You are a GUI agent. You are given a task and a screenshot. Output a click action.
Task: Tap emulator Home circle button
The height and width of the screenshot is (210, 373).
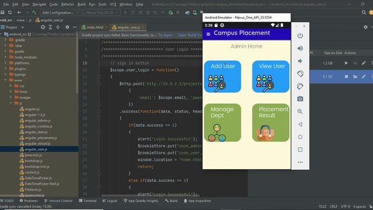pos(300,137)
